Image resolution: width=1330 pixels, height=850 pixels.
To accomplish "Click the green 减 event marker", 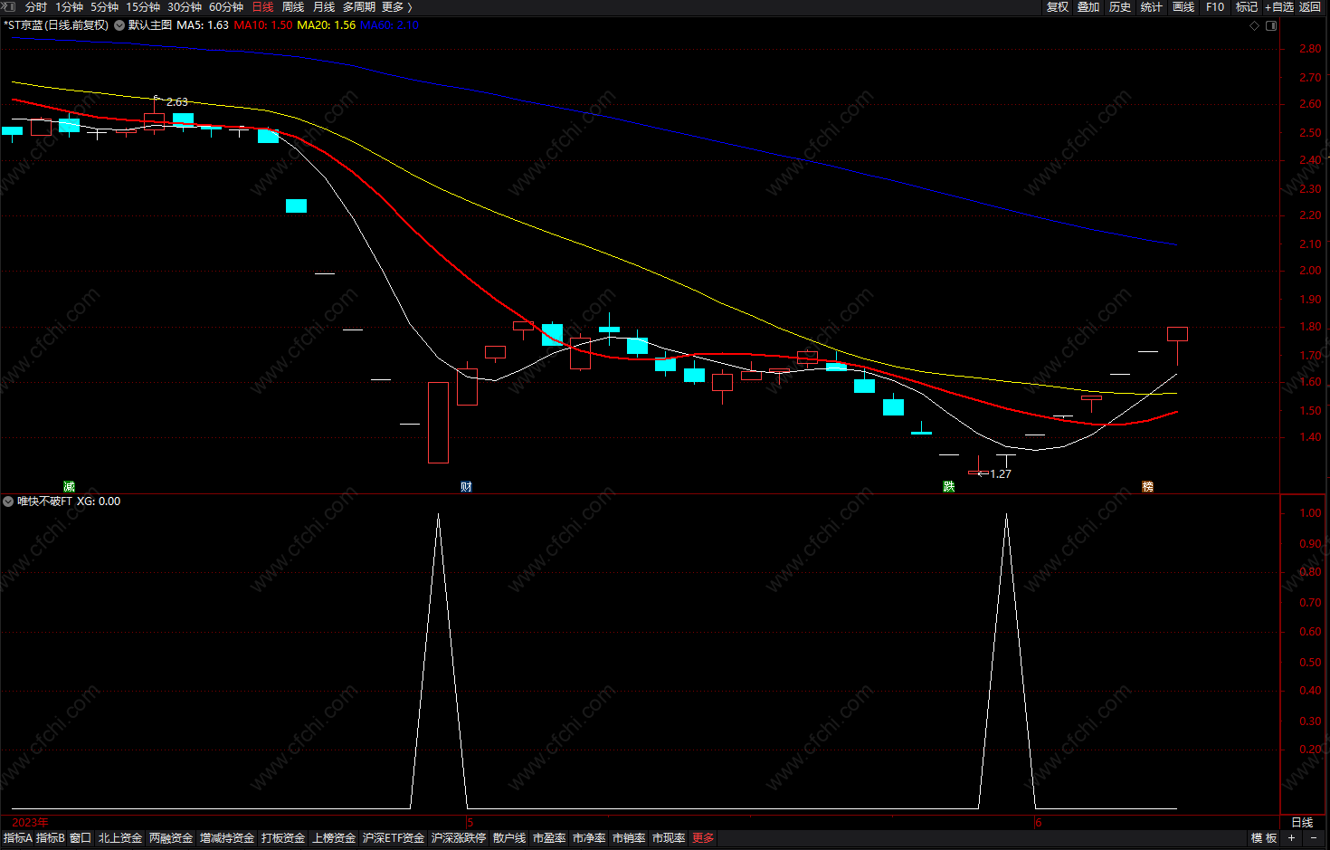I will pyautogui.click(x=69, y=487).
